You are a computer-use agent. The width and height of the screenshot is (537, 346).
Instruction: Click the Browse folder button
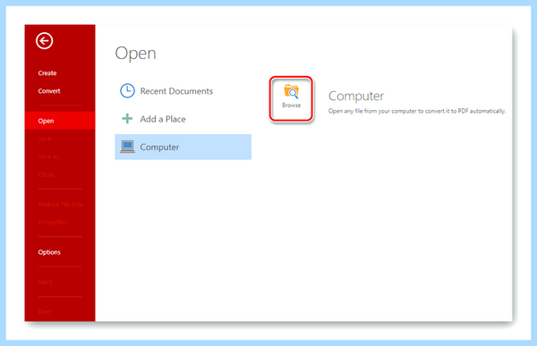point(291,99)
